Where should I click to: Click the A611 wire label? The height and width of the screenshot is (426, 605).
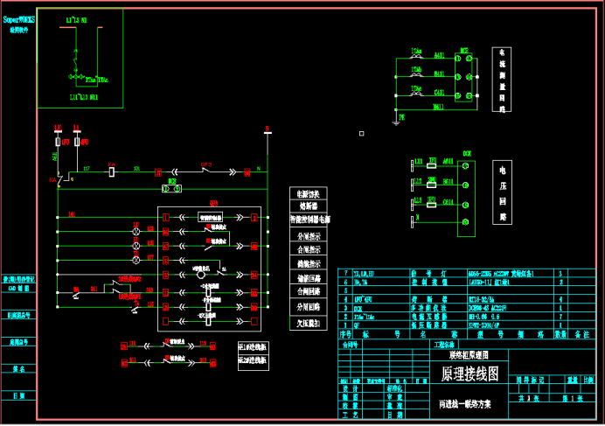tap(448, 162)
